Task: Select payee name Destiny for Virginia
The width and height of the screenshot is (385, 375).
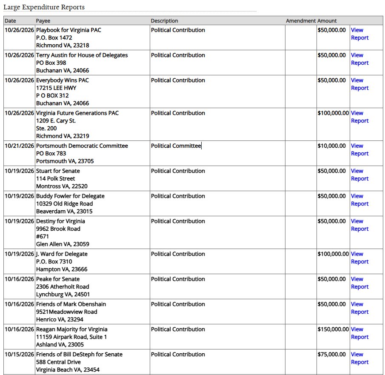Action: click(60, 221)
